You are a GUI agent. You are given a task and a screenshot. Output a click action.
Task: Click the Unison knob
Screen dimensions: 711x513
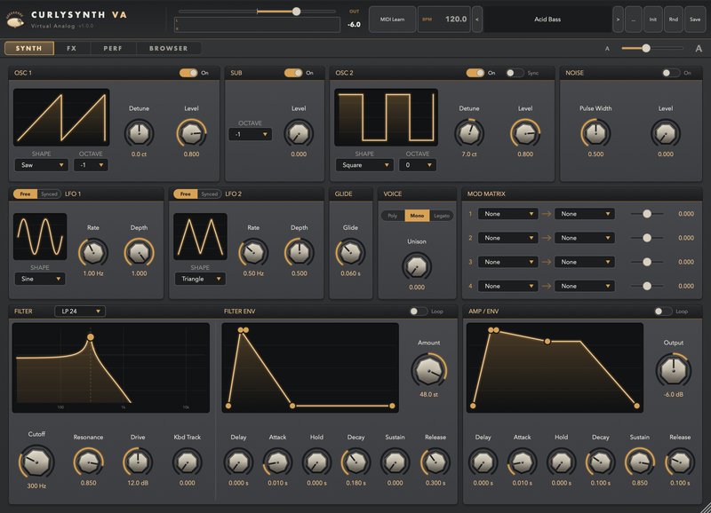tap(417, 266)
